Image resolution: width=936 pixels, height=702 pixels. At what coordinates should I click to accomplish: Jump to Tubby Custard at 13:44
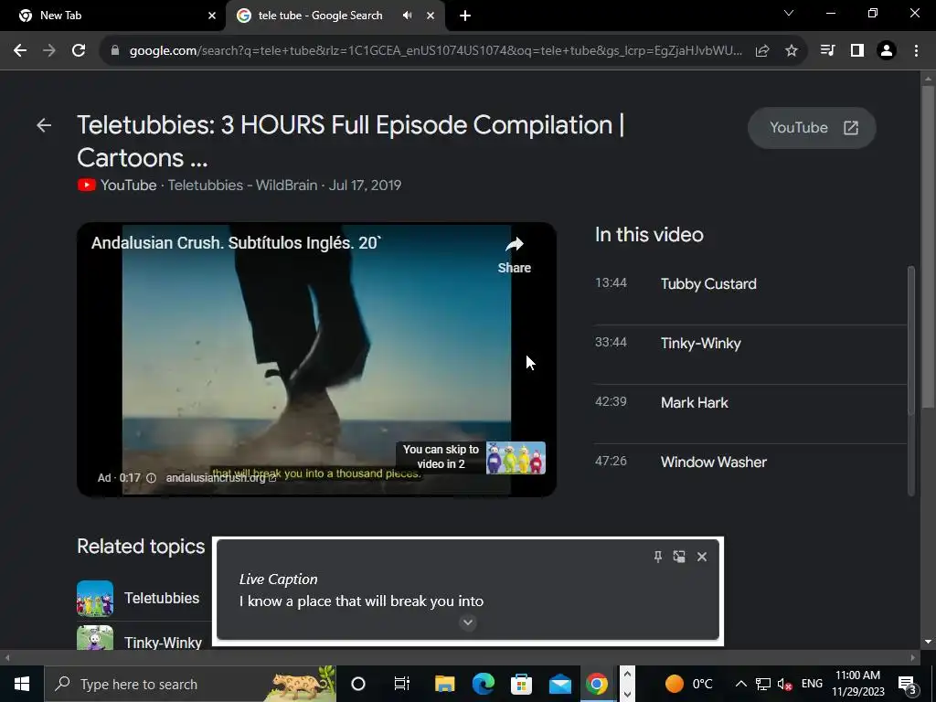click(x=750, y=284)
